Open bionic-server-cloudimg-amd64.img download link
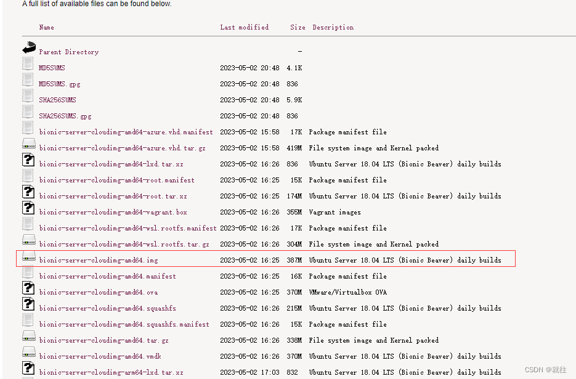576x379 pixels. click(x=99, y=259)
